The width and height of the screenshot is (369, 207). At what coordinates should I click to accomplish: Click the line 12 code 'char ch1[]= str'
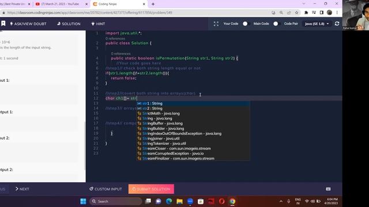click(x=121, y=98)
